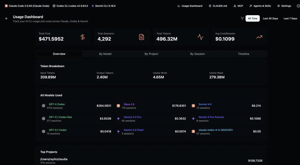300x165 pixels.
Task: Click the Cache Read value 279.38M
Action: click(x=217, y=77)
